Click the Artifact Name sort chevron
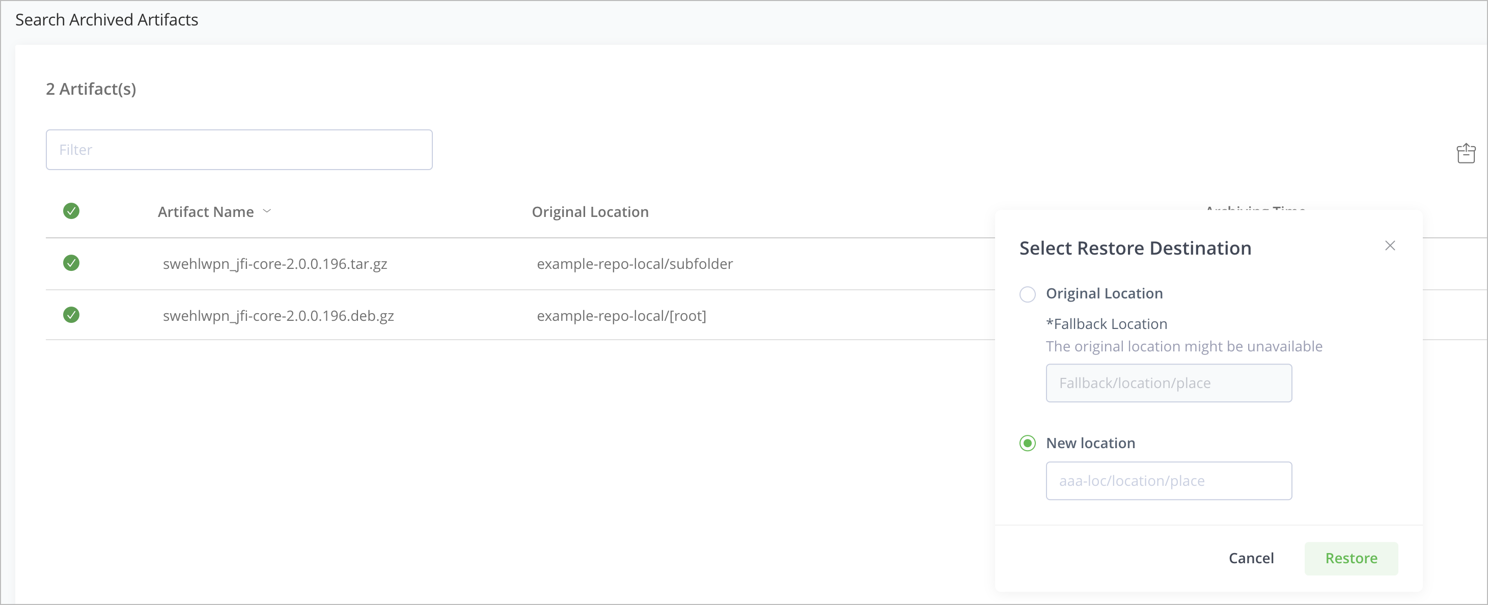 point(267,211)
